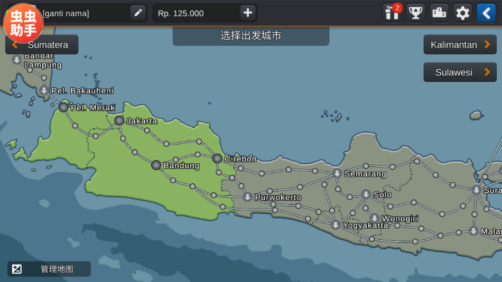Select Jakarta city node

click(119, 120)
